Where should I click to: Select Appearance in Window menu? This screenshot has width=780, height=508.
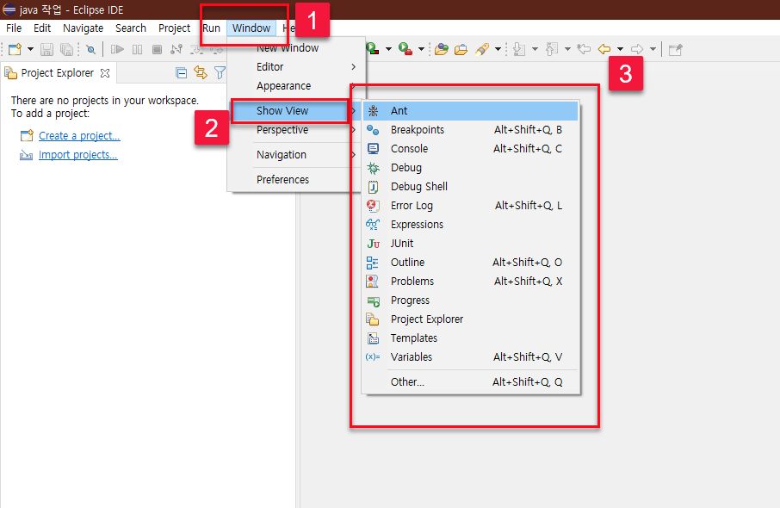tap(296, 86)
